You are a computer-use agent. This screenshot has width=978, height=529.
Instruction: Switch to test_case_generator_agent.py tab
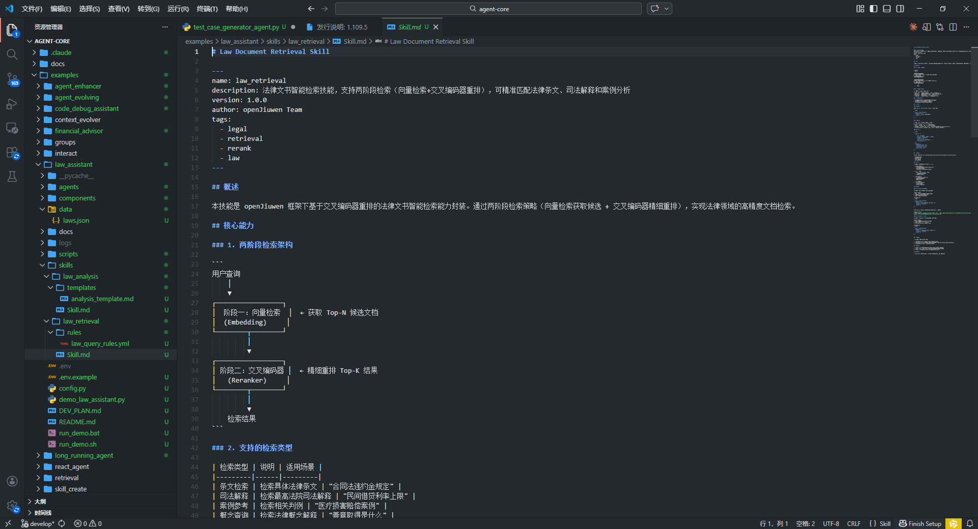pyautogui.click(x=236, y=27)
